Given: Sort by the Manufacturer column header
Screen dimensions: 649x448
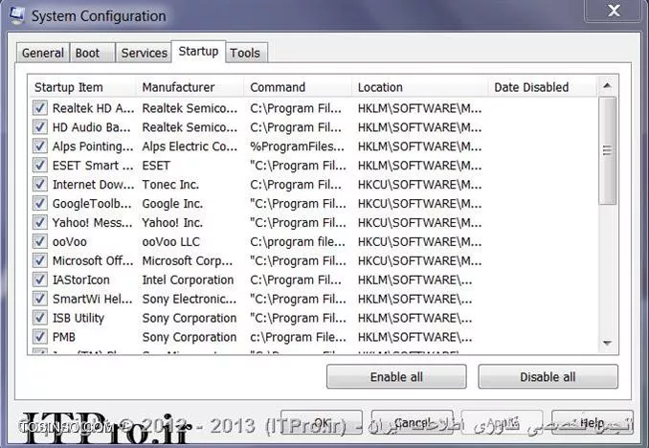Looking at the screenshot, I should (190, 87).
